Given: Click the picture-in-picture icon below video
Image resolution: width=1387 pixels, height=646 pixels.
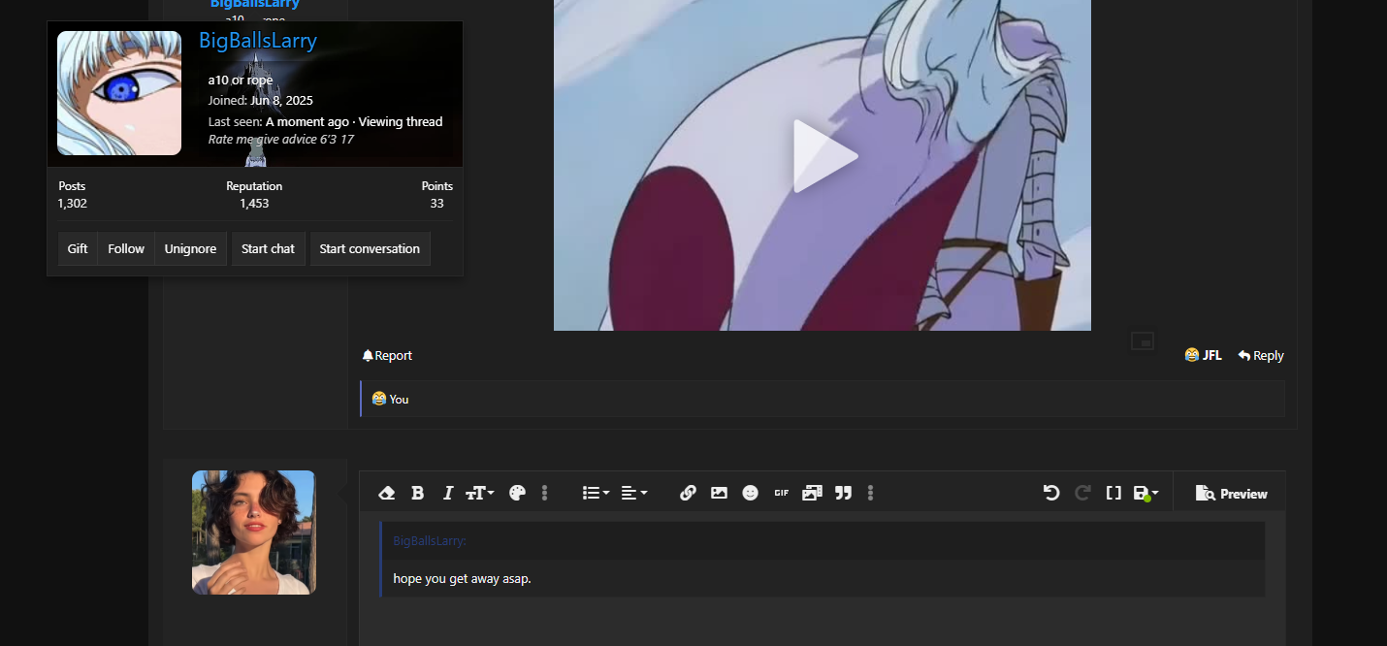Looking at the screenshot, I should tap(1144, 341).
